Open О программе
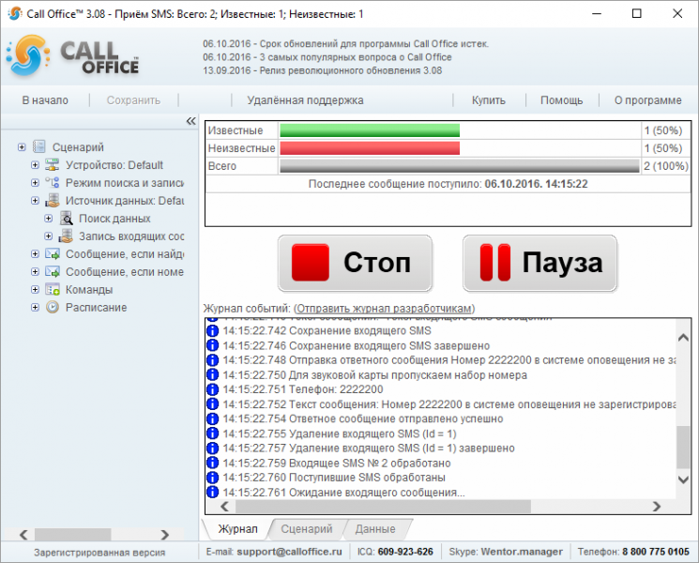The image size is (699, 563). pyautogui.click(x=647, y=100)
